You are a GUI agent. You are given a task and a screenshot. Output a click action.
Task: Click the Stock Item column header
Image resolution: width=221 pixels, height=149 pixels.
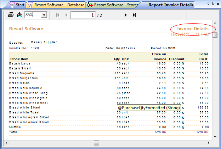pyautogui.click(x=19, y=59)
